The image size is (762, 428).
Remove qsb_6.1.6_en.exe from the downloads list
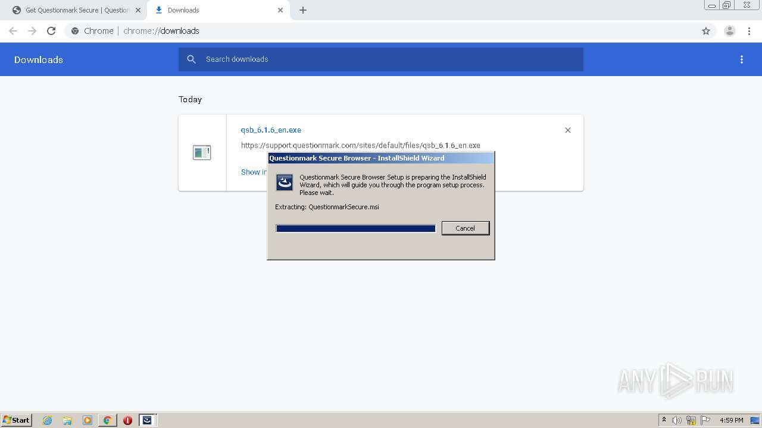[x=568, y=130]
